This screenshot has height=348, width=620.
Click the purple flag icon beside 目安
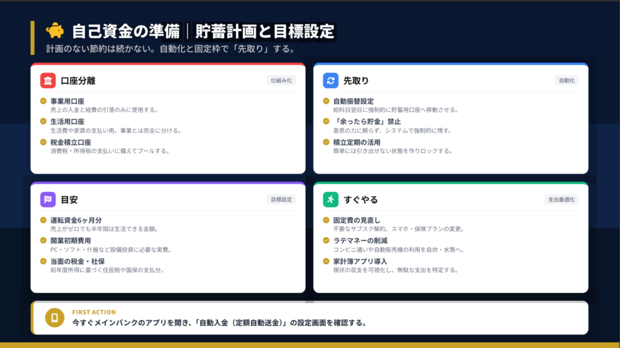tap(48, 199)
